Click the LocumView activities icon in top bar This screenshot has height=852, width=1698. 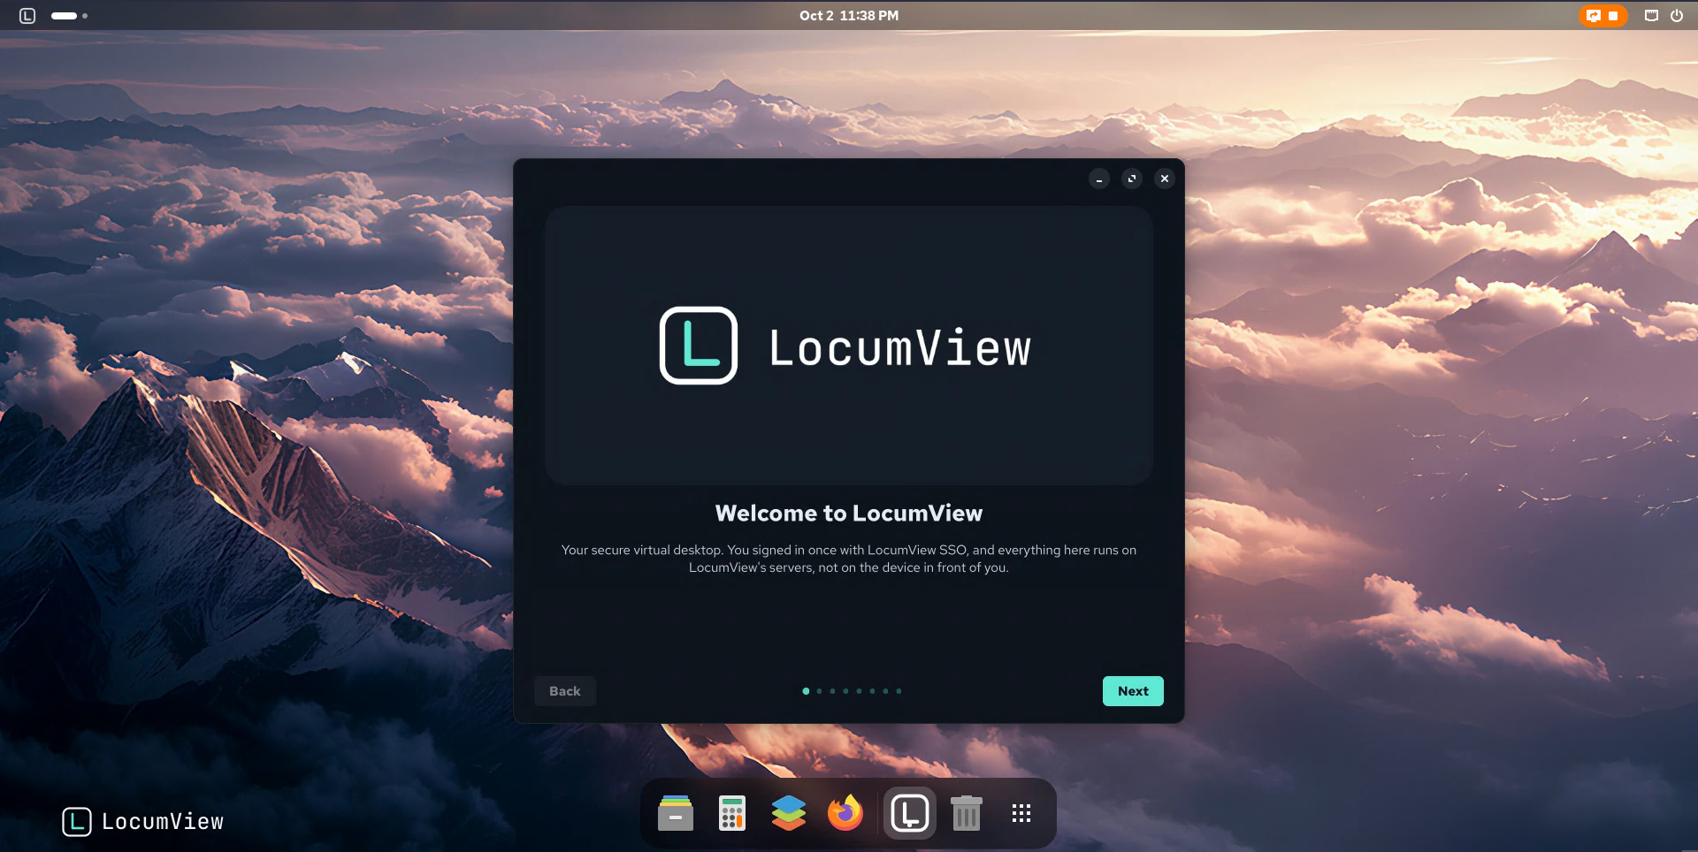coord(27,16)
